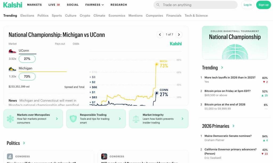Click the UConn sneaker icon
The height and width of the screenshot is (163, 273).
pos(12,51)
